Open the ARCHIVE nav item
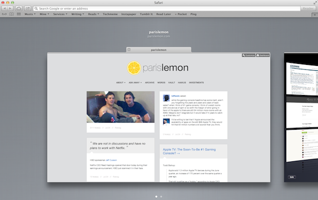Screen dimensions: 318x200 coord(150,83)
